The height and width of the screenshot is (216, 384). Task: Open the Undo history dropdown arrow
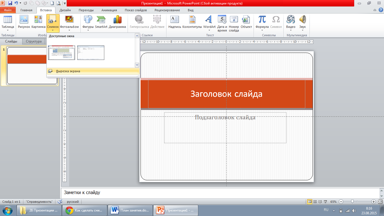20,3
